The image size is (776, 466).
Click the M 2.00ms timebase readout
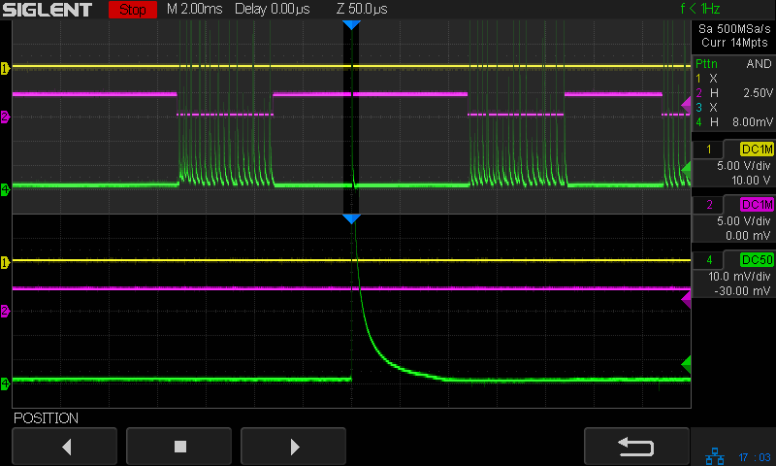[195, 9]
